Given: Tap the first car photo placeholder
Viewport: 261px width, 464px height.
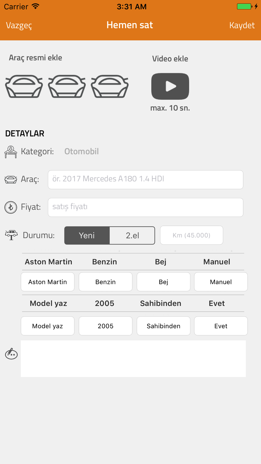Looking at the screenshot, I should pyautogui.click(x=24, y=86).
